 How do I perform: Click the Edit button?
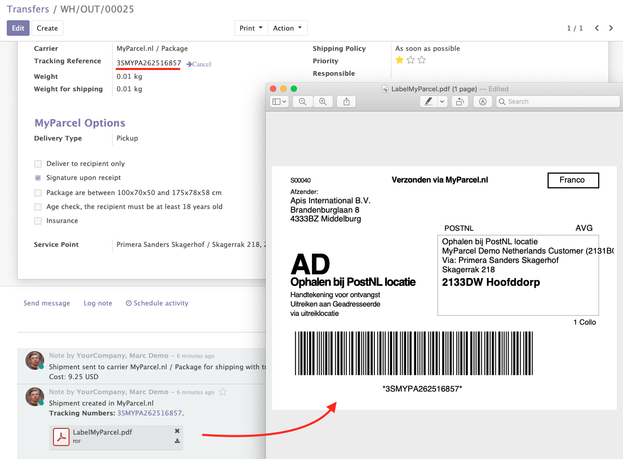(18, 28)
